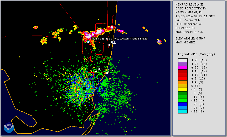This screenshot has height=137, width=227.
Task: Click the + 28 (15) legend value text
Action: 199,60
